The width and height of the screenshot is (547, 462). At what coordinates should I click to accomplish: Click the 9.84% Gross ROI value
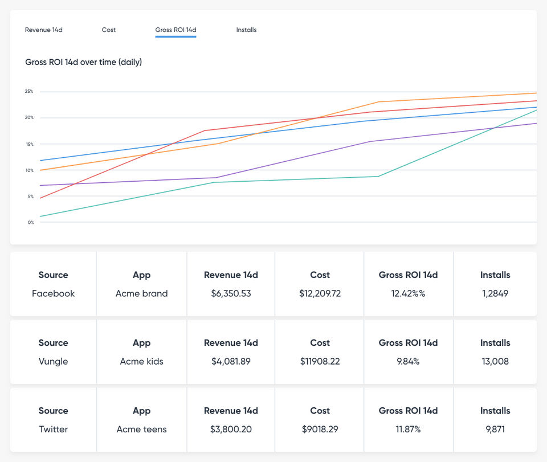tap(408, 361)
